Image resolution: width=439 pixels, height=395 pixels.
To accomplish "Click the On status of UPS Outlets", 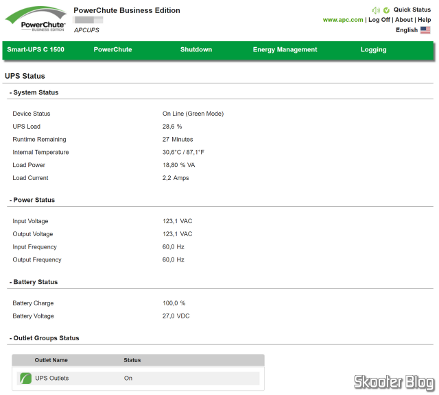I will coord(128,379).
